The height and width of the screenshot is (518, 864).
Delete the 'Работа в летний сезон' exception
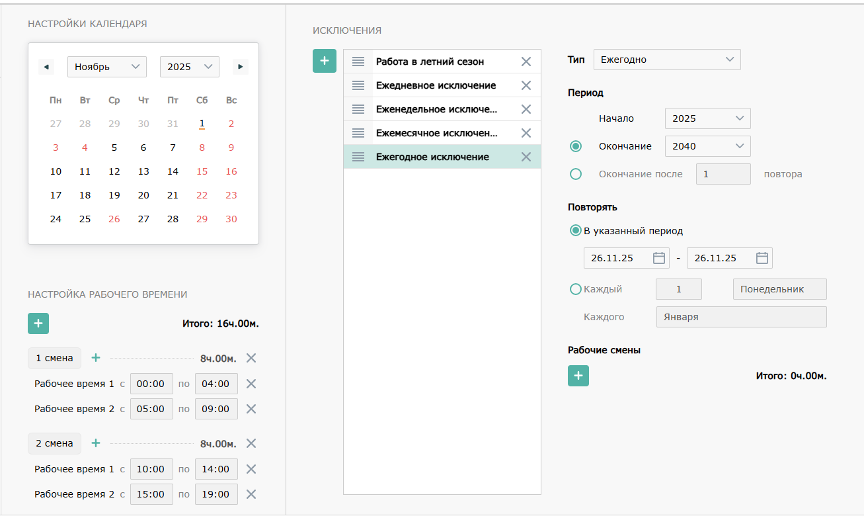pyautogui.click(x=526, y=62)
